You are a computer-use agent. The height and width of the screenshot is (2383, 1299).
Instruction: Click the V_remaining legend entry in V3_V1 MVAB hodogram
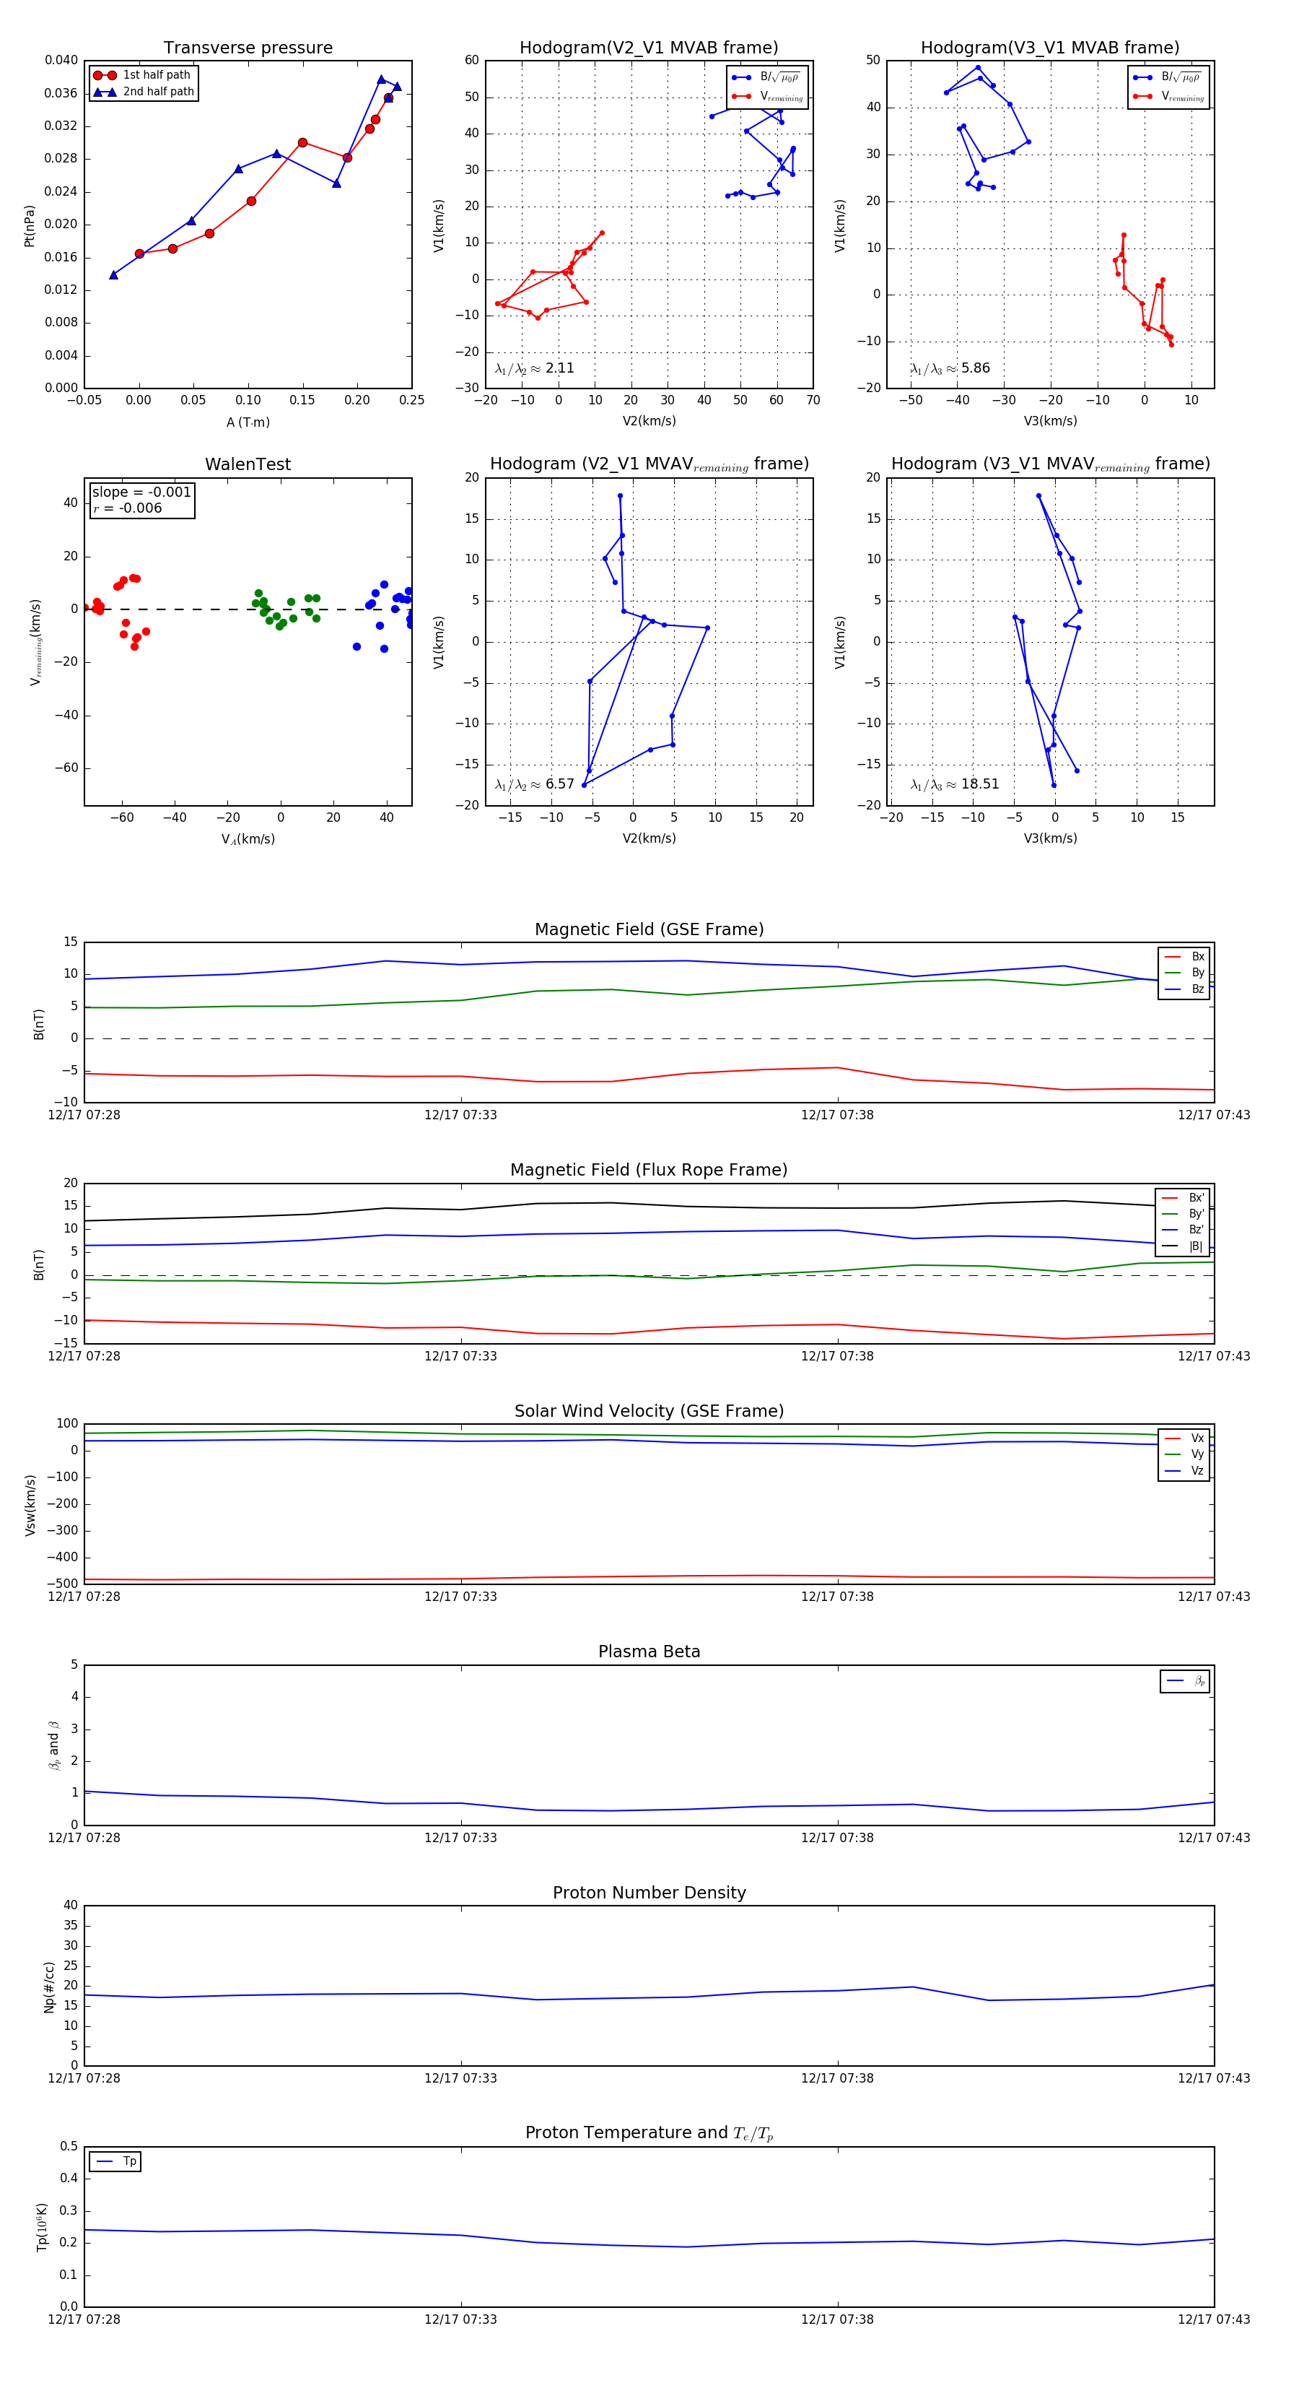[x=1168, y=96]
